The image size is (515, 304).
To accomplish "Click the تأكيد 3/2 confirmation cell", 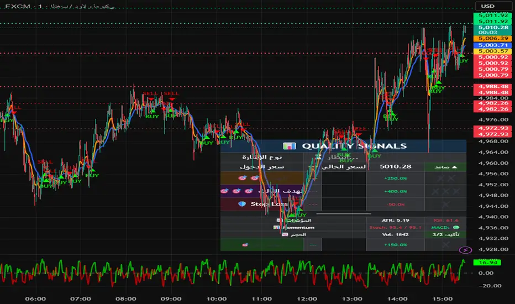I will 446,234.
